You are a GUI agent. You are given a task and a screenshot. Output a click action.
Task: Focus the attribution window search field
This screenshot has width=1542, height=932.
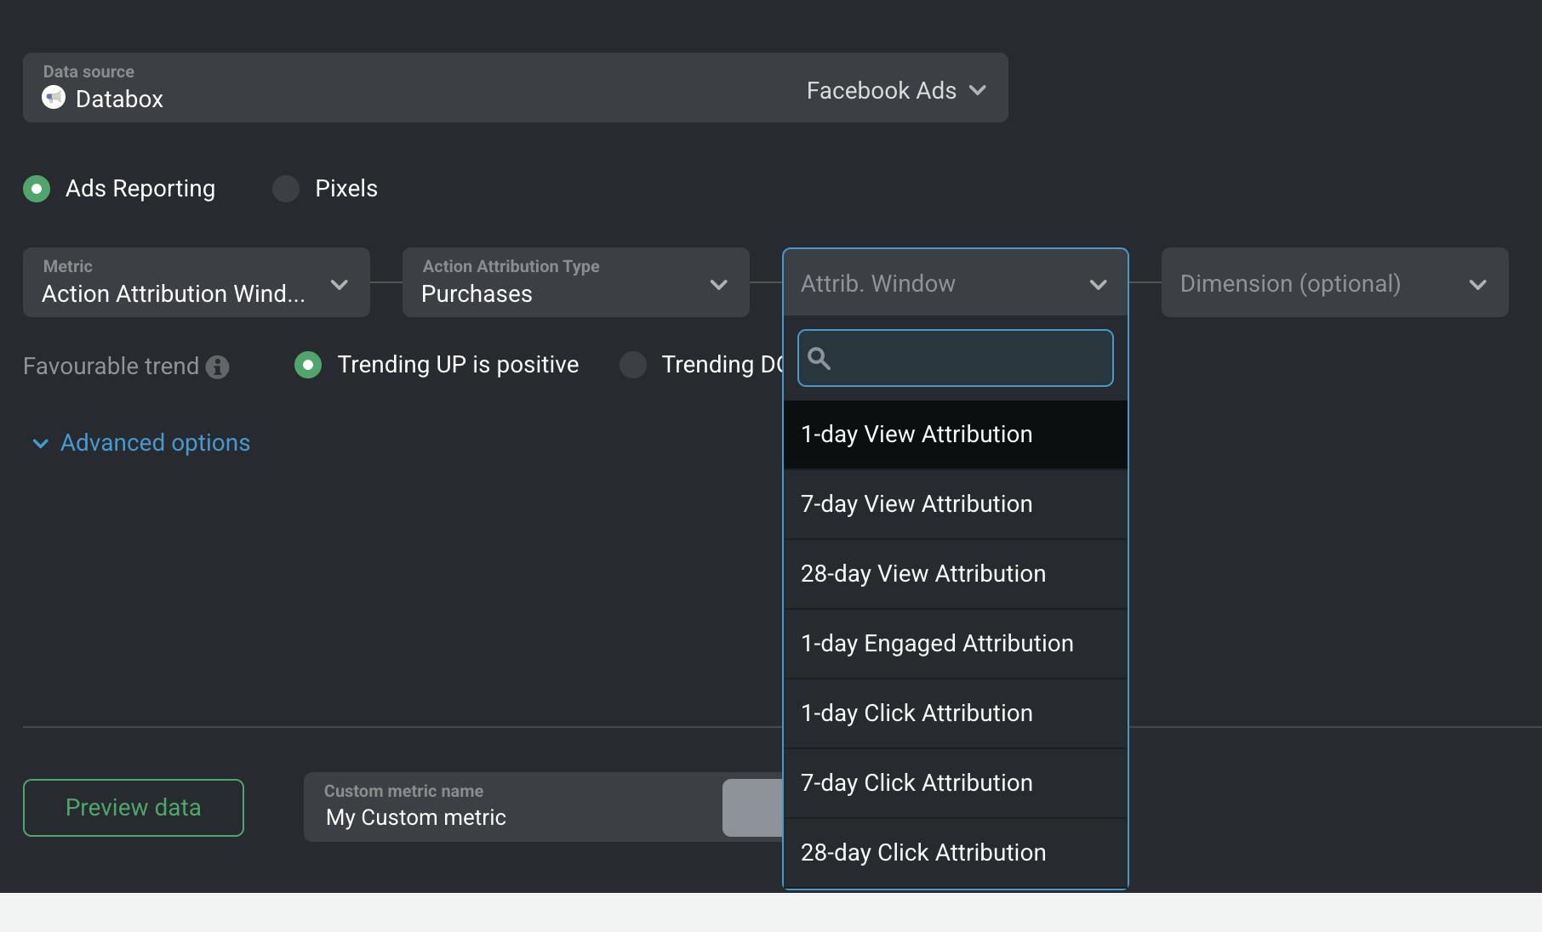click(956, 358)
